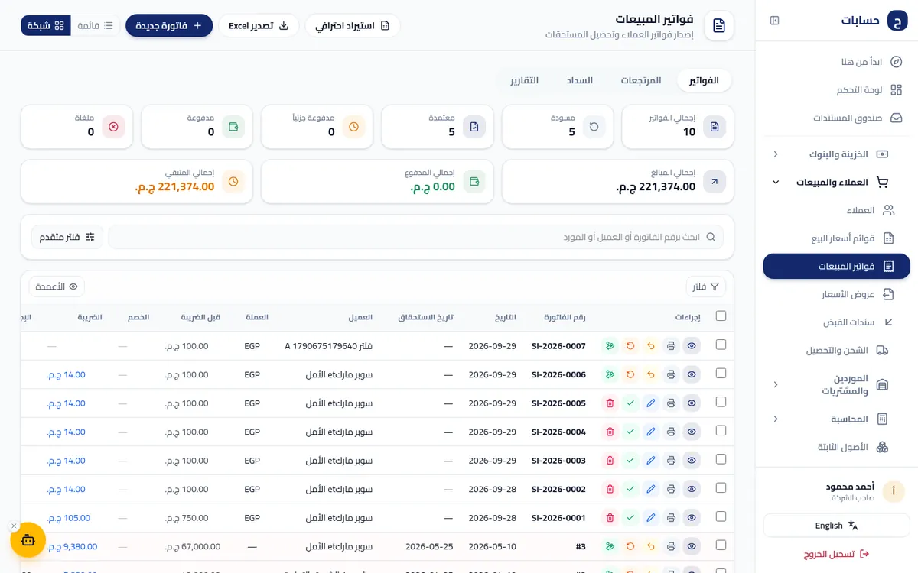The width and height of the screenshot is (918, 573).
Task: Print invoice SI-2026-0001
Action: pos(671,518)
